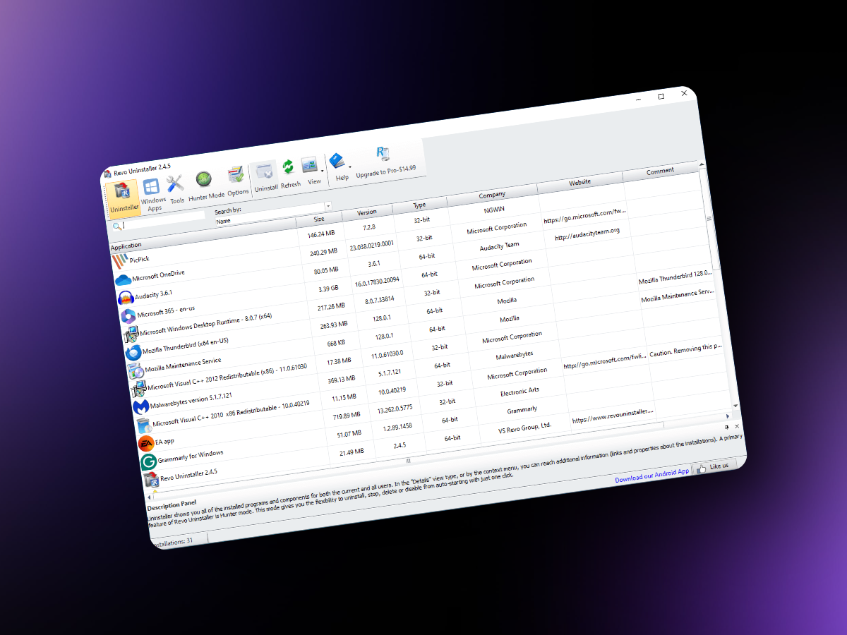
Task: Click the Caution. Removing this comment cell
Action: (x=685, y=349)
